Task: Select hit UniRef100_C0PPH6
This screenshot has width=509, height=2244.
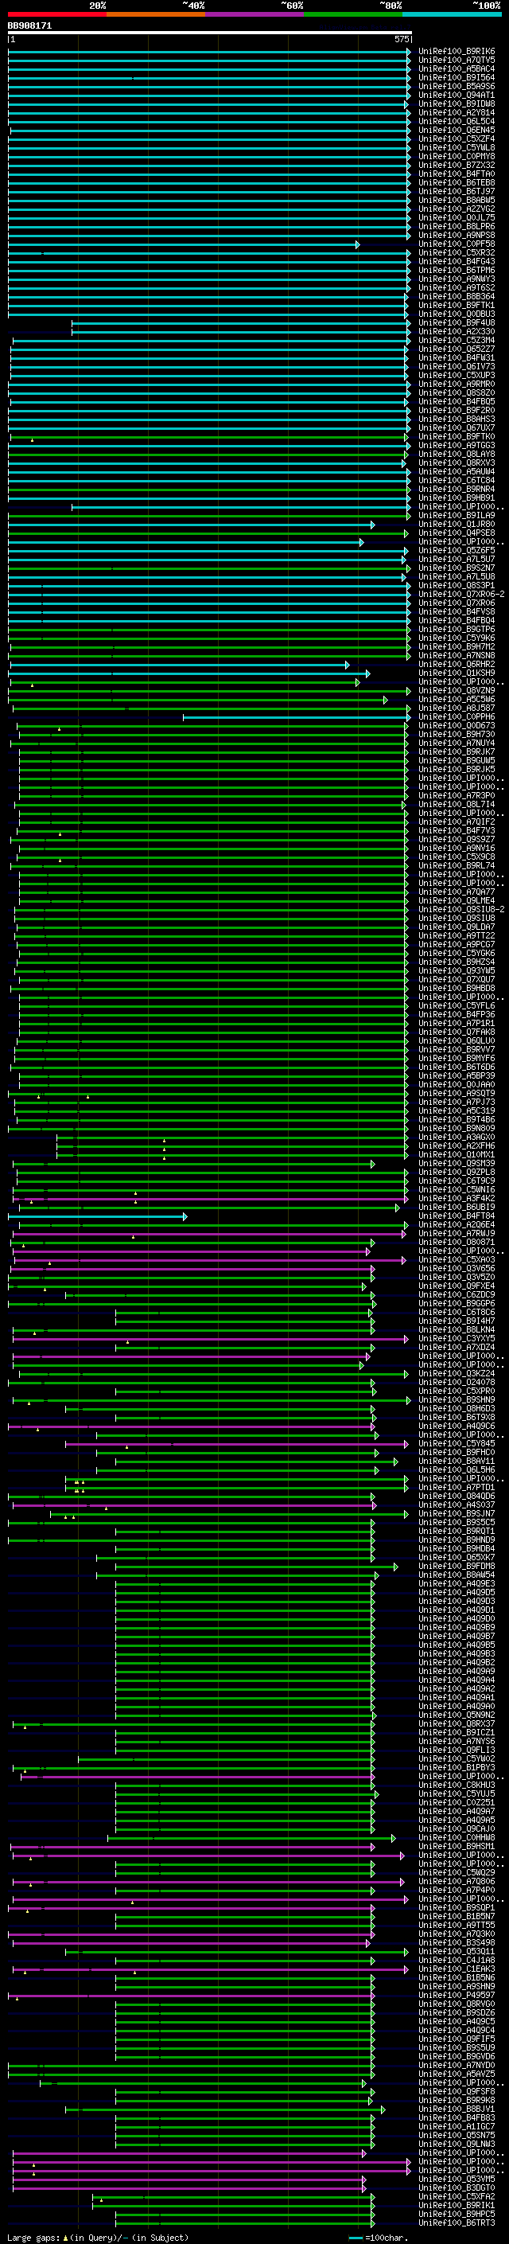Action: [x=457, y=717]
